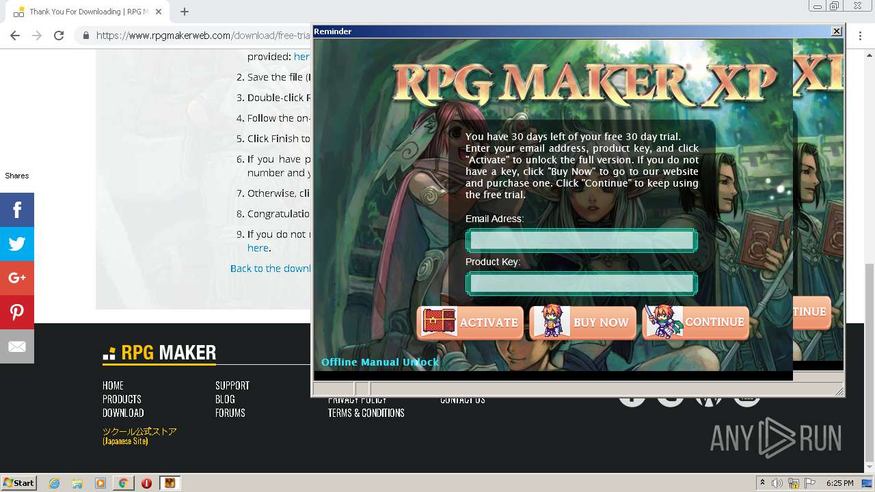Viewport: 875px width, 492px height.
Task: Click the 'Back to the downl' link
Action: 271,269
